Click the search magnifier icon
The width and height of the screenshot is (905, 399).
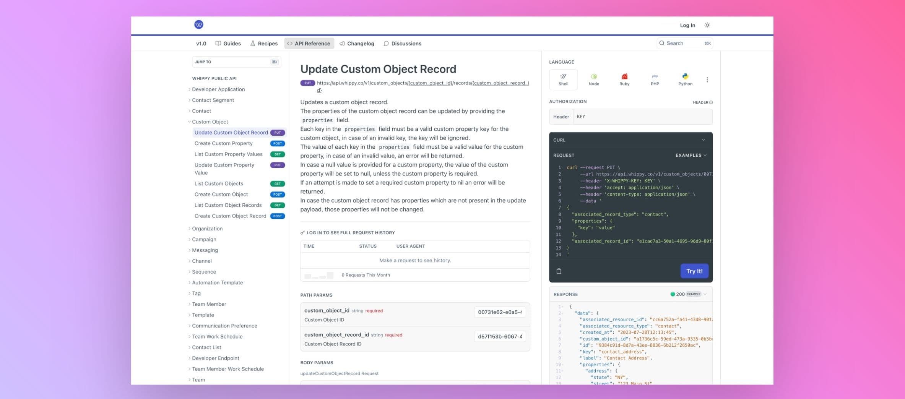pyautogui.click(x=662, y=43)
